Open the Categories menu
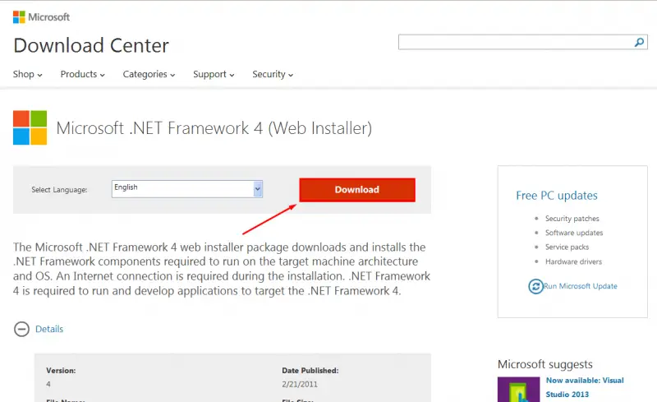657x402 pixels. tap(149, 74)
